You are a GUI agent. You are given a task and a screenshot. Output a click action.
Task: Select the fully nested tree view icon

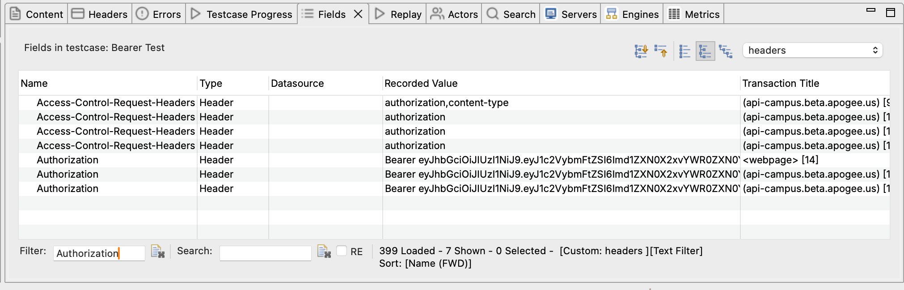pos(725,51)
